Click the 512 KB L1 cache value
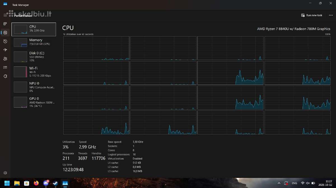 [x=137, y=163]
